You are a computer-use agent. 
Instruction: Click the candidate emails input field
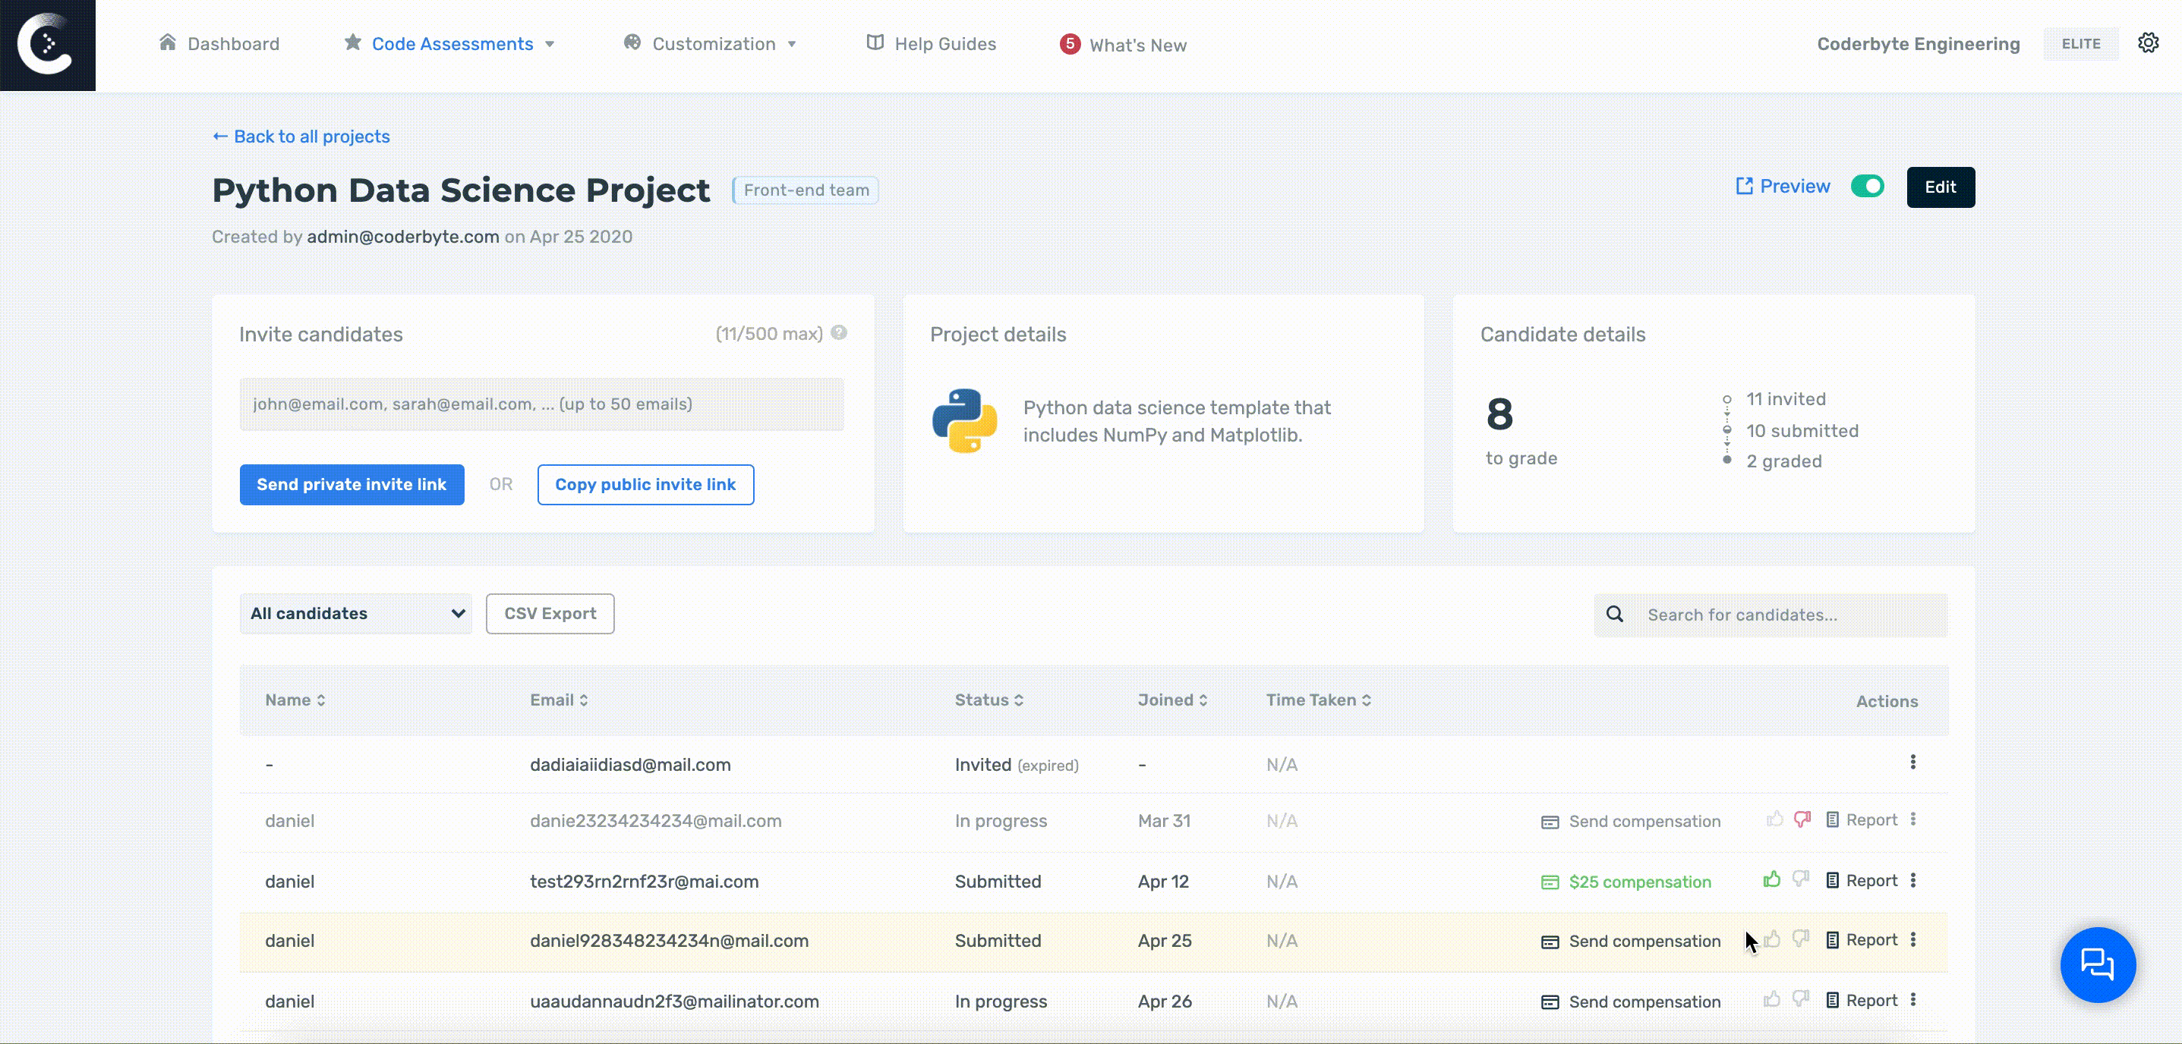coord(541,404)
